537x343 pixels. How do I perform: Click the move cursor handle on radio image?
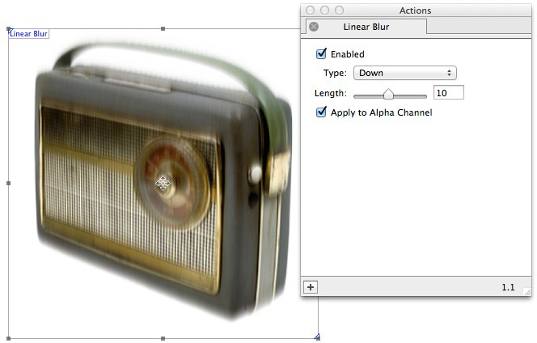[x=163, y=183]
